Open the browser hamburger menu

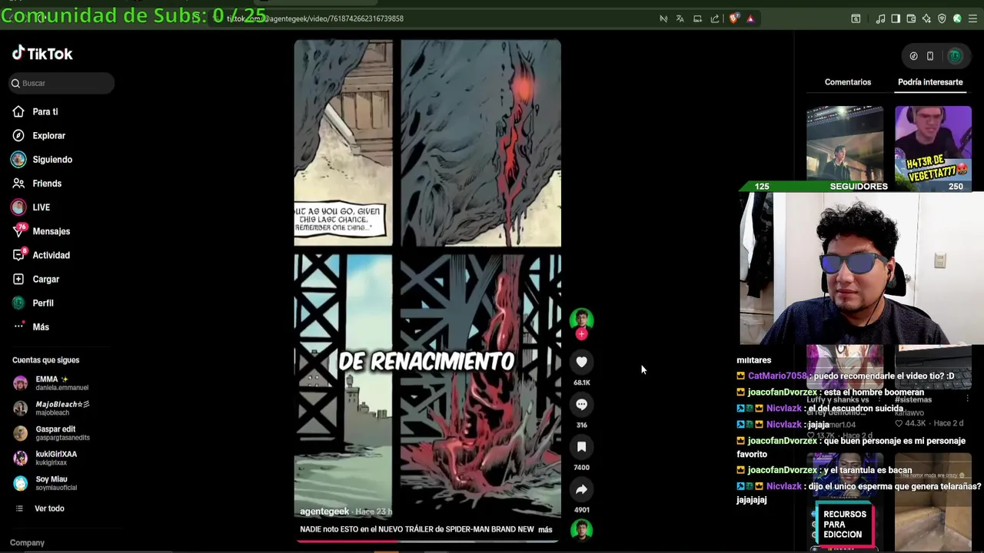click(x=972, y=18)
